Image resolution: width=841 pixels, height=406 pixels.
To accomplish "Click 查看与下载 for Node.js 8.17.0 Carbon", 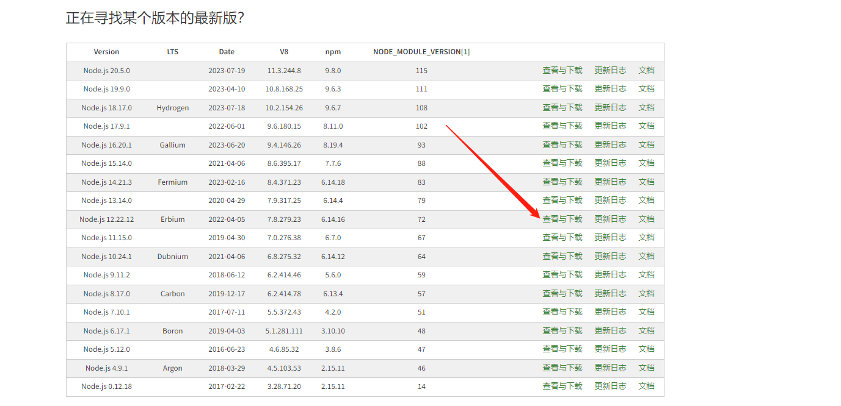I will (x=562, y=293).
